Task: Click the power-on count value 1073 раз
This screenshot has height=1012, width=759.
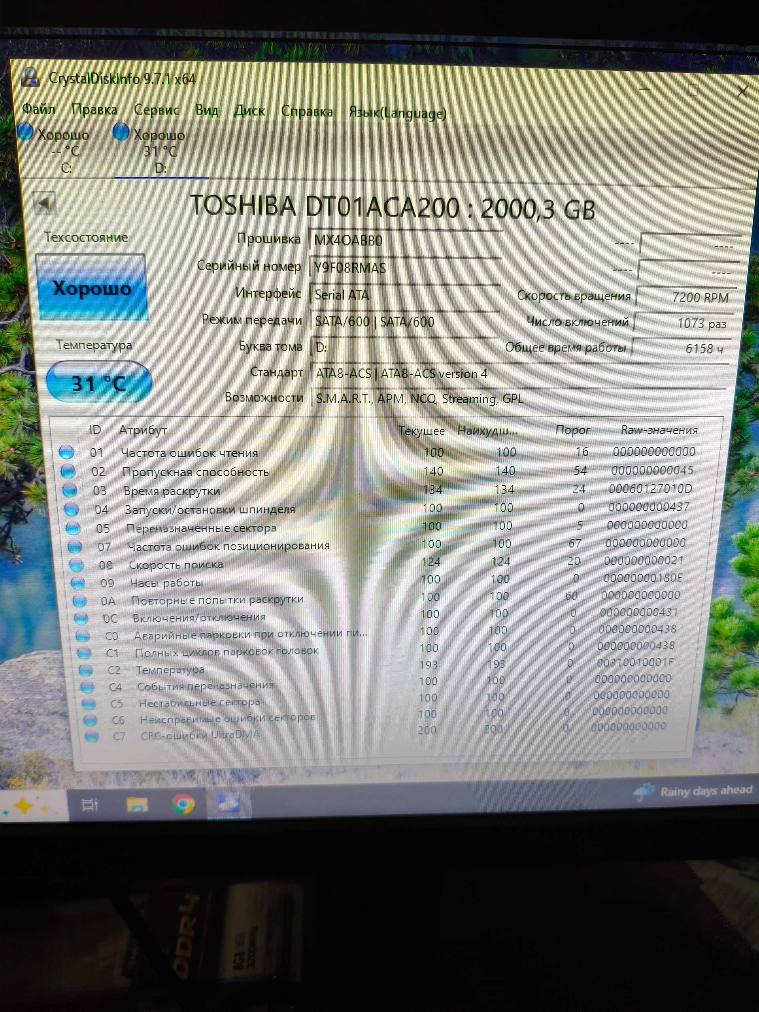Action: point(684,323)
